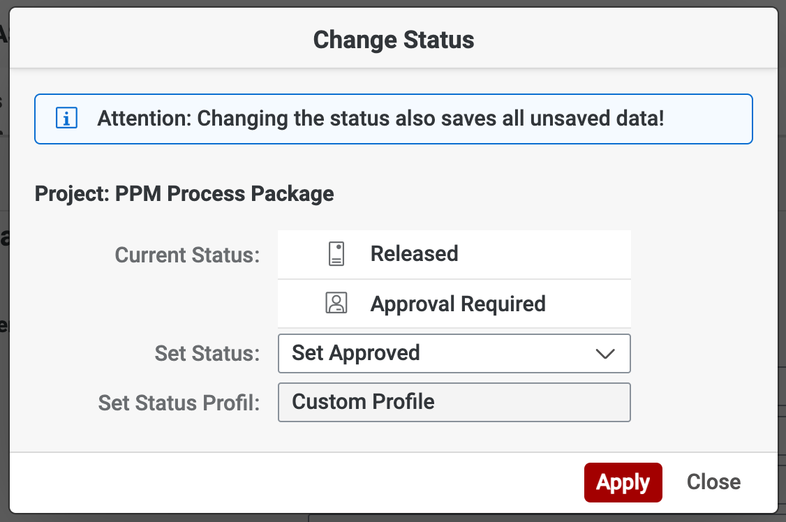Click the Project: PPM Process Package heading

coord(184,193)
